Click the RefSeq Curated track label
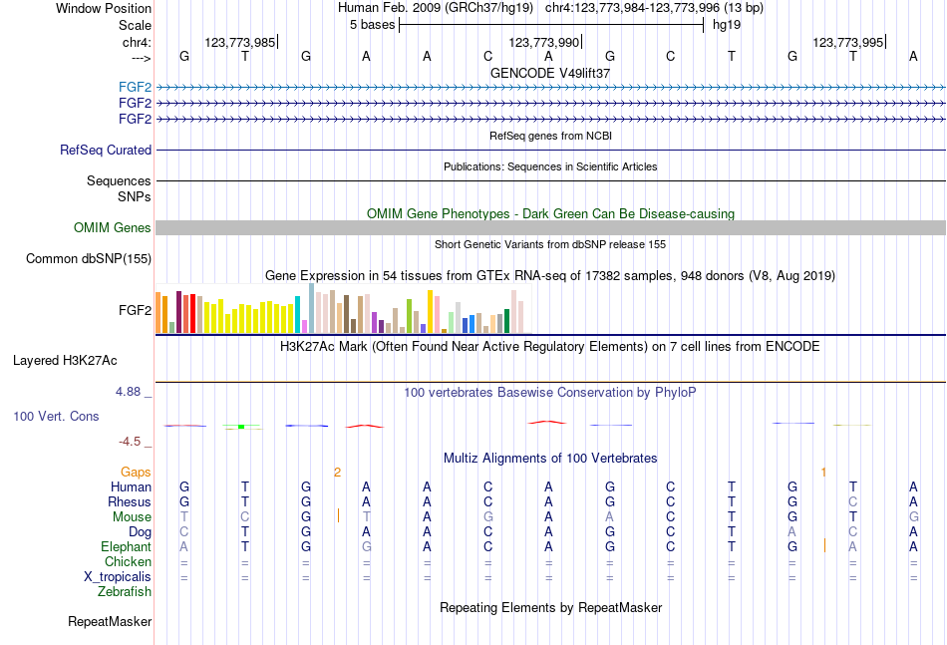Image resolution: width=947 pixels, height=645 pixels. [x=105, y=150]
